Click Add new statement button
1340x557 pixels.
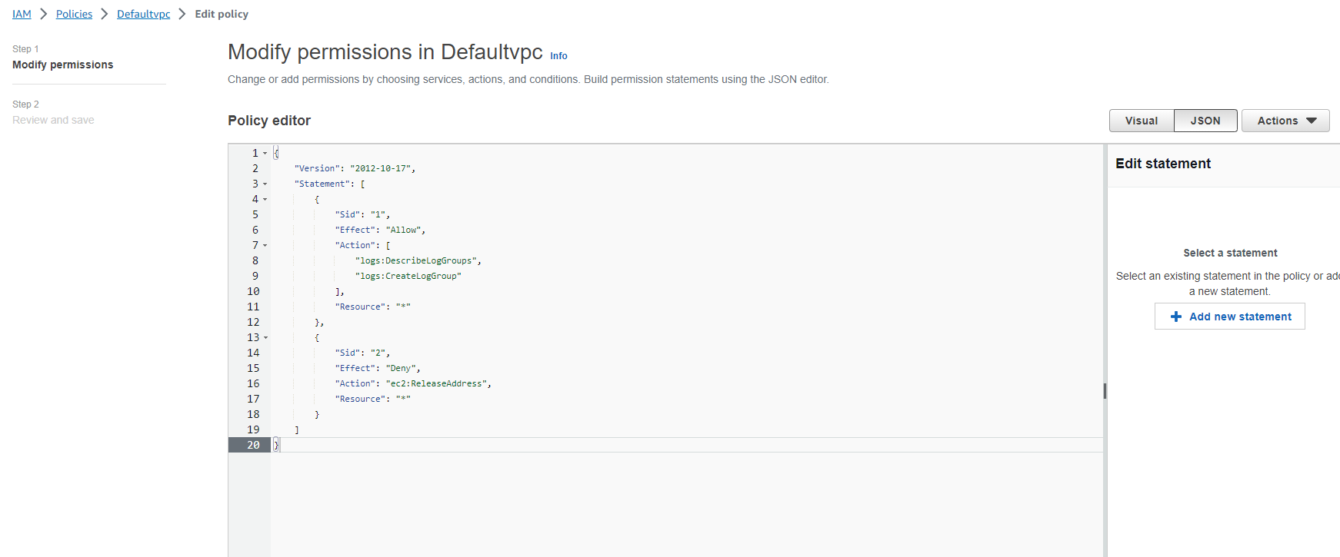tap(1229, 317)
